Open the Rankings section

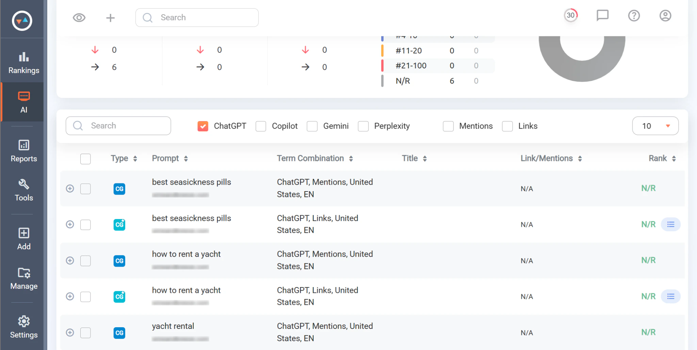[x=23, y=63]
